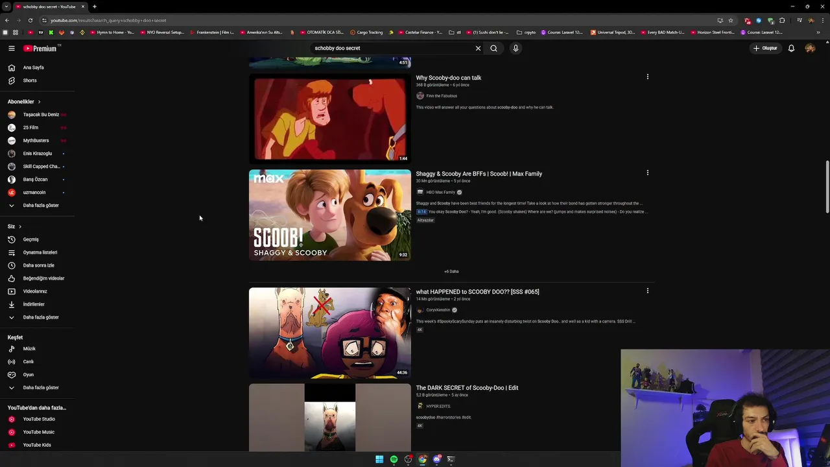Open the Enis Kirazoglu channel
The height and width of the screenshot is (467, 830).
pyautogui.click(x=38, y=154)
